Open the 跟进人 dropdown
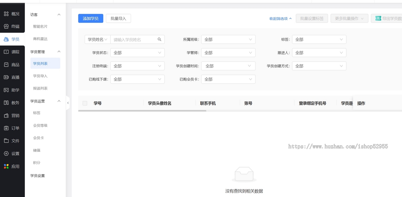 (319, 53)
